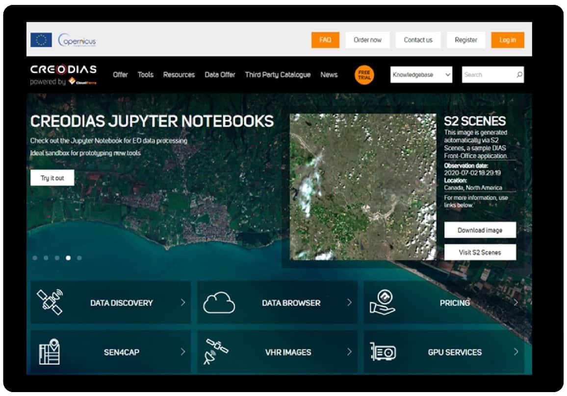567x396 pixels.
Task: Click the DATA BROWSER tile label
Action: 291,303
